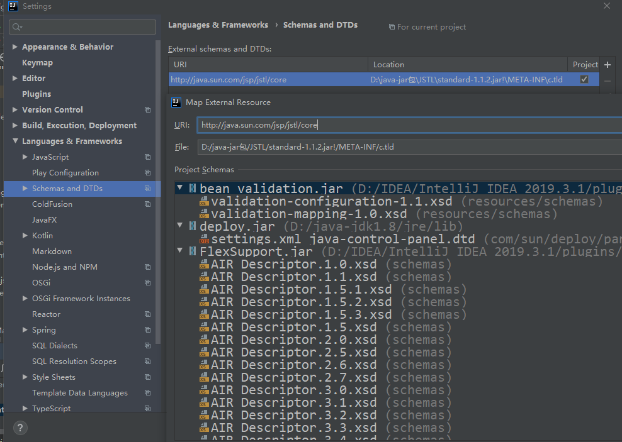This screenshot has height=442, width=622.
Task: Click project-scope icon beside Reactor
Action: [x=147, y=314]
